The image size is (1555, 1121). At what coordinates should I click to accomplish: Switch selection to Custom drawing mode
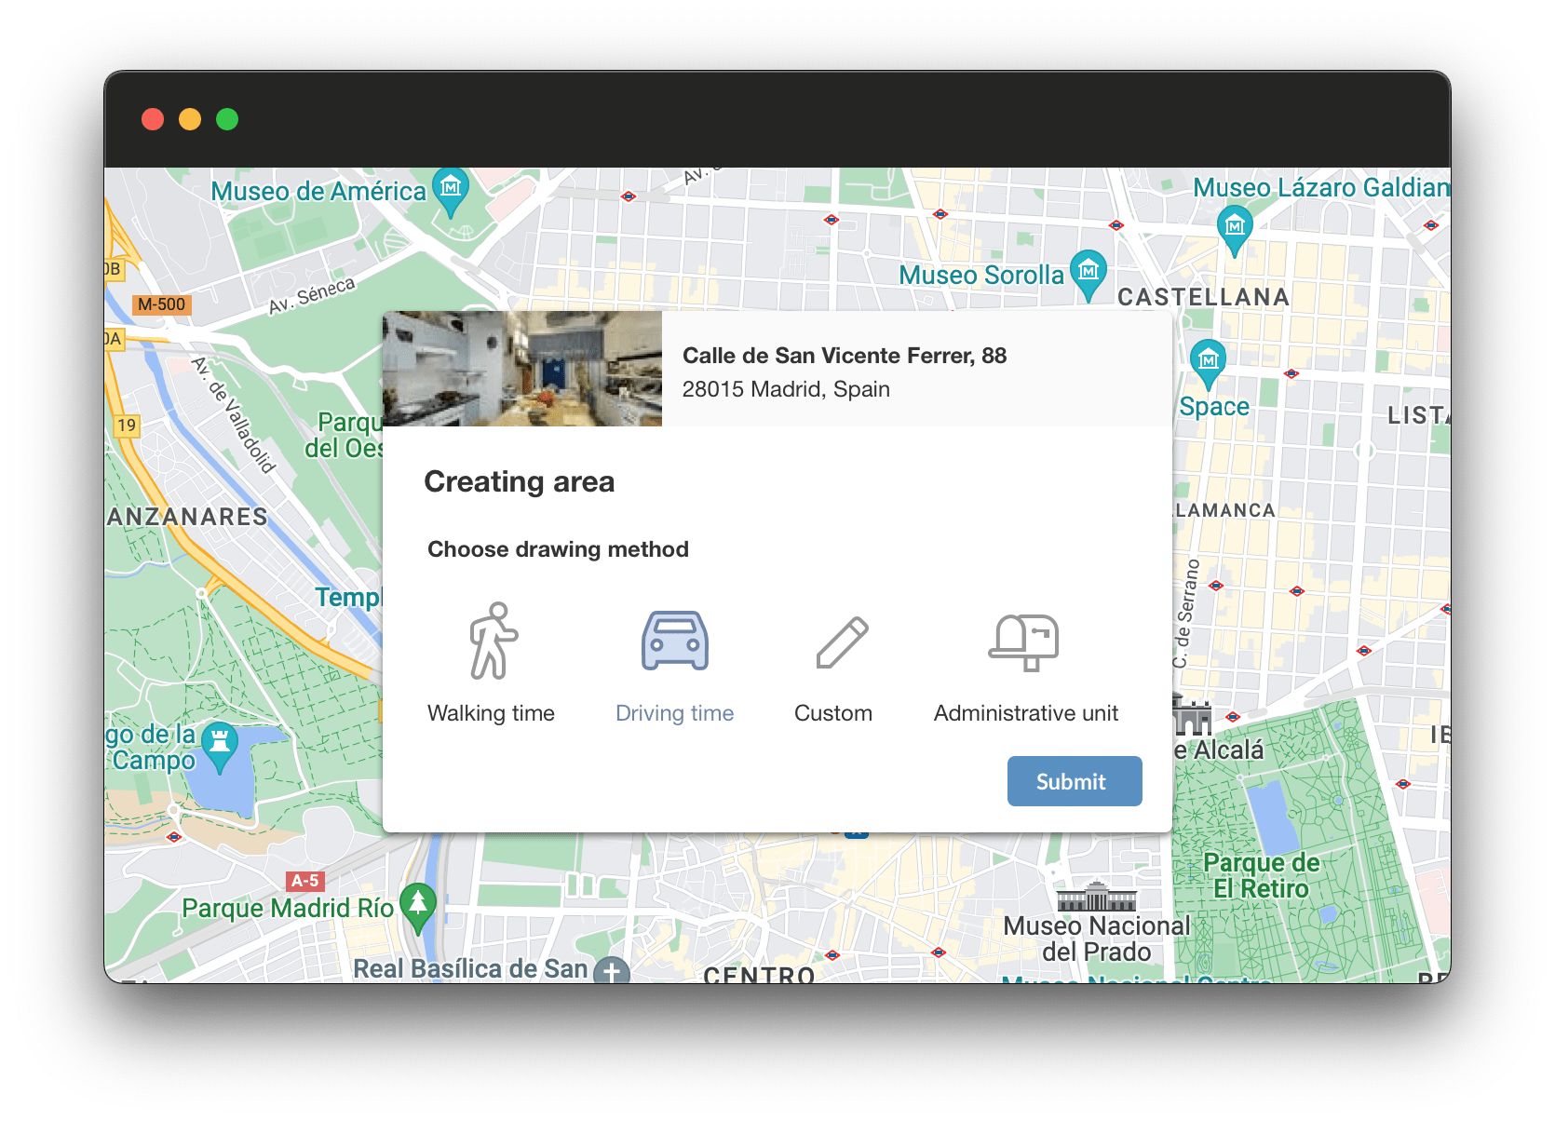click(x=832, y=712)
